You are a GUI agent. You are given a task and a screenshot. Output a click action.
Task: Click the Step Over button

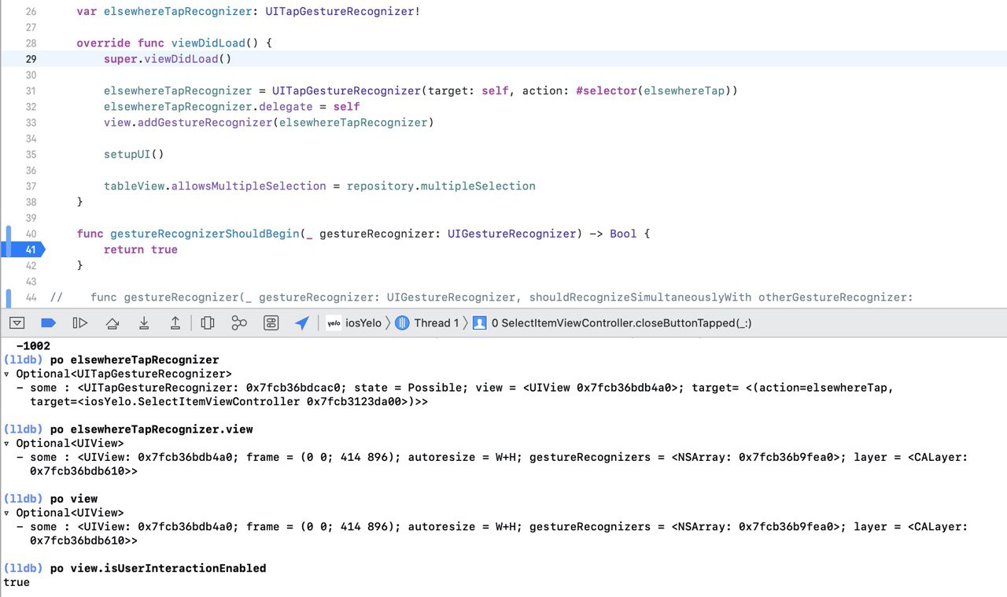click(112, 322)
